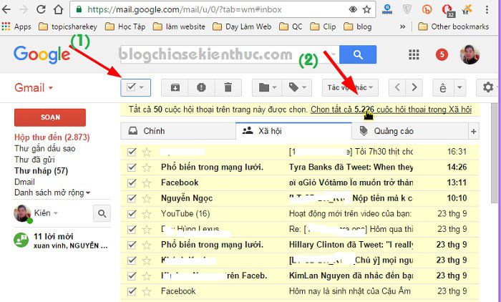Viewport: 501px width, 302px height.
Task: Open the blog bookmark folder
Action: [358, 26]
